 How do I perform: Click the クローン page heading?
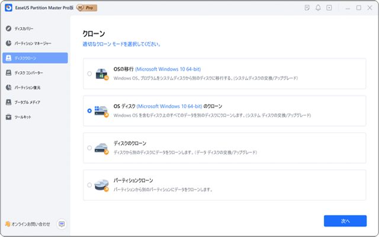click(94, 34)
